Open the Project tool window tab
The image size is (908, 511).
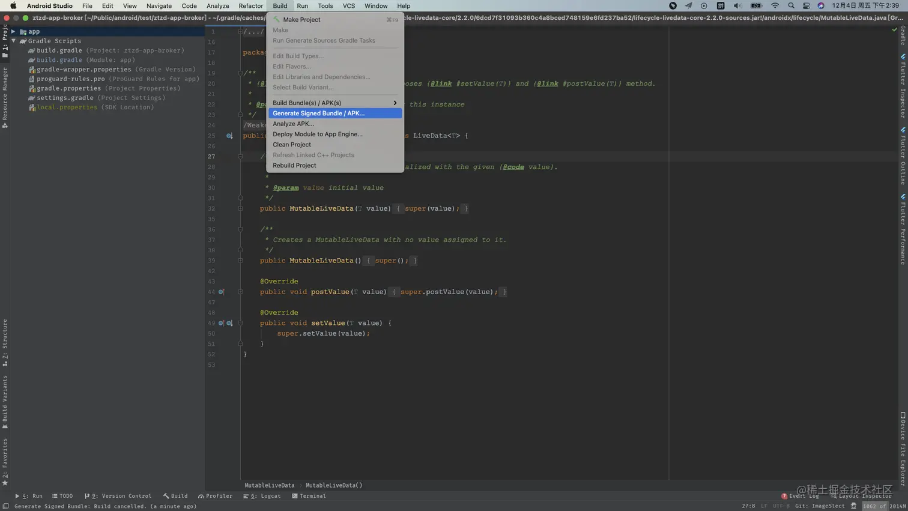(x=5, y=42)
